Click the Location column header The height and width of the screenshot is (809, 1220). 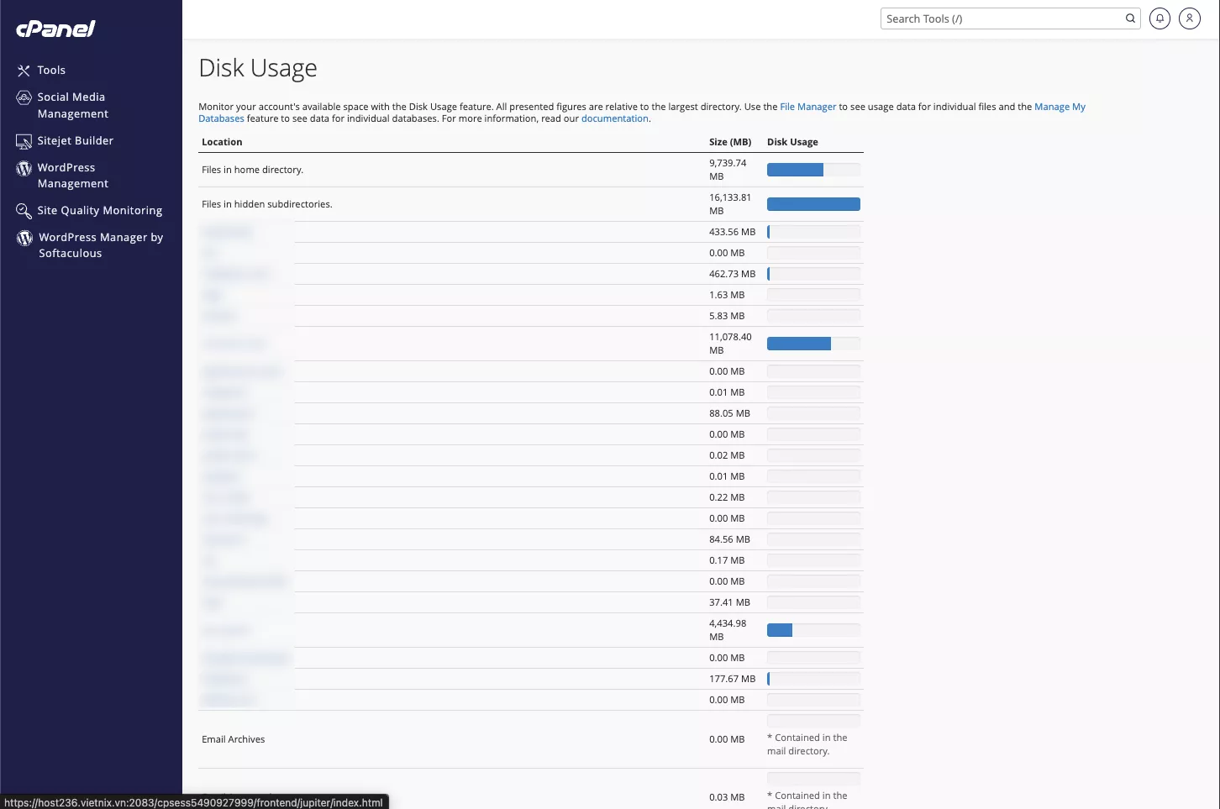point(222,142)
